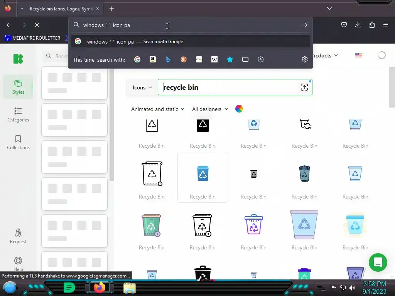Expand the Products menu dropdown

(x=324, y=55)
